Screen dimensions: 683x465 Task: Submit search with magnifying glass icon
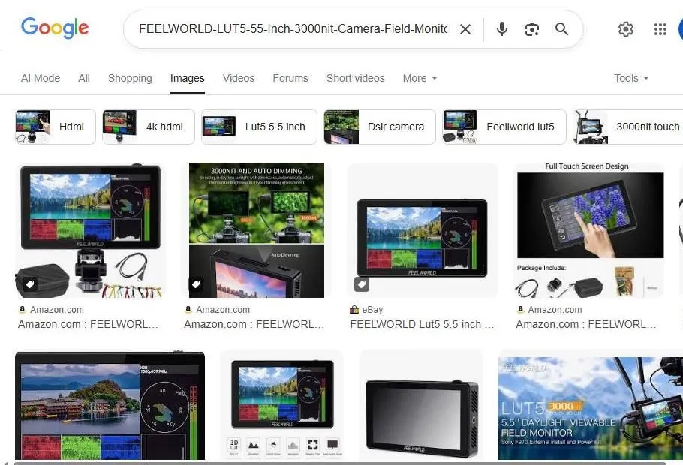click(562, 29)
